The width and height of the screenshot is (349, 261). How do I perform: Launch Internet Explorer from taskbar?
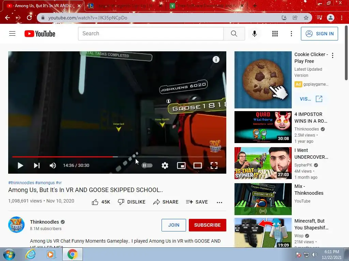click(x=30, y=254)
